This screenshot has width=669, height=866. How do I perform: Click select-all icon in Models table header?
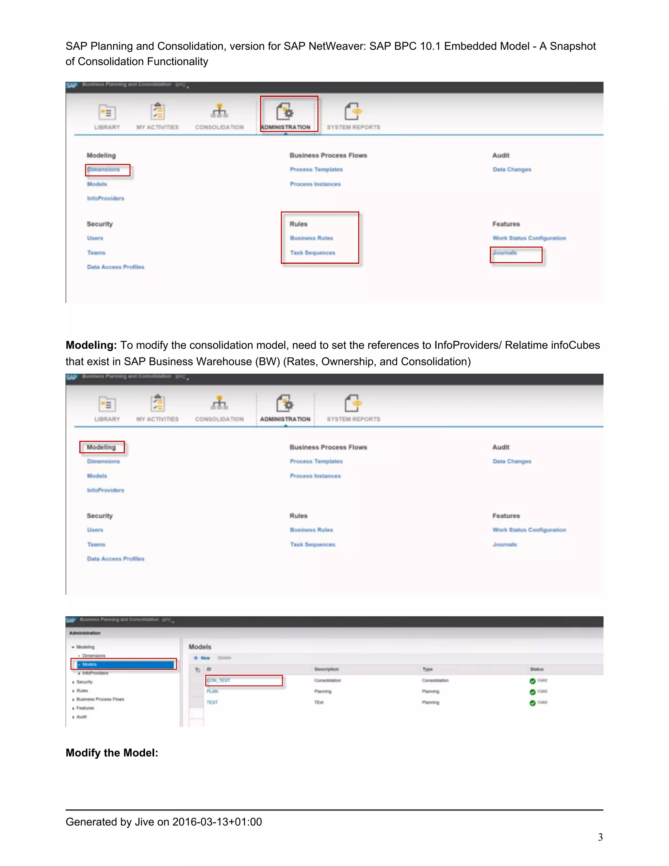[197, 670]
